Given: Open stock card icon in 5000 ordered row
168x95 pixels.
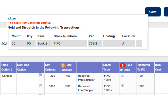Looking at the screenshot, I should (x=40, y=85).
